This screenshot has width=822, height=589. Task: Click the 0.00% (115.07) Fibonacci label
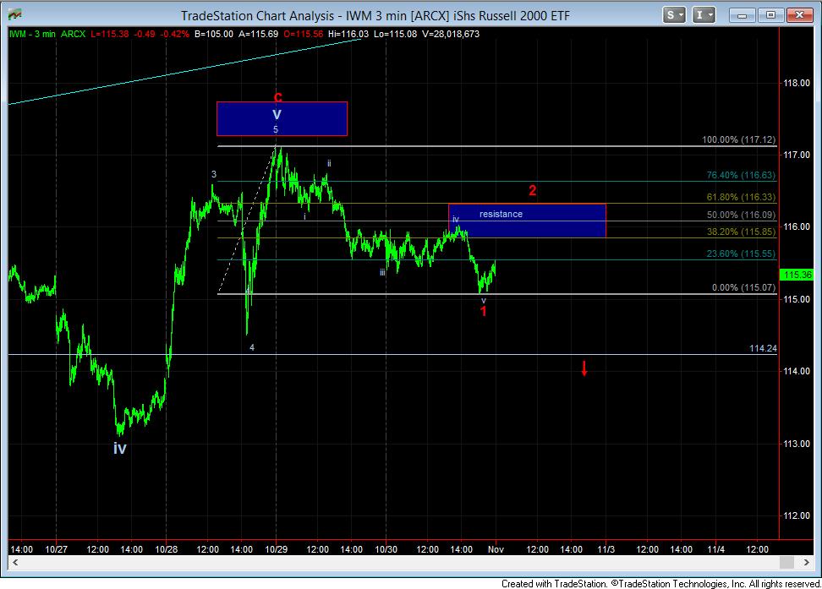[743, 287]
